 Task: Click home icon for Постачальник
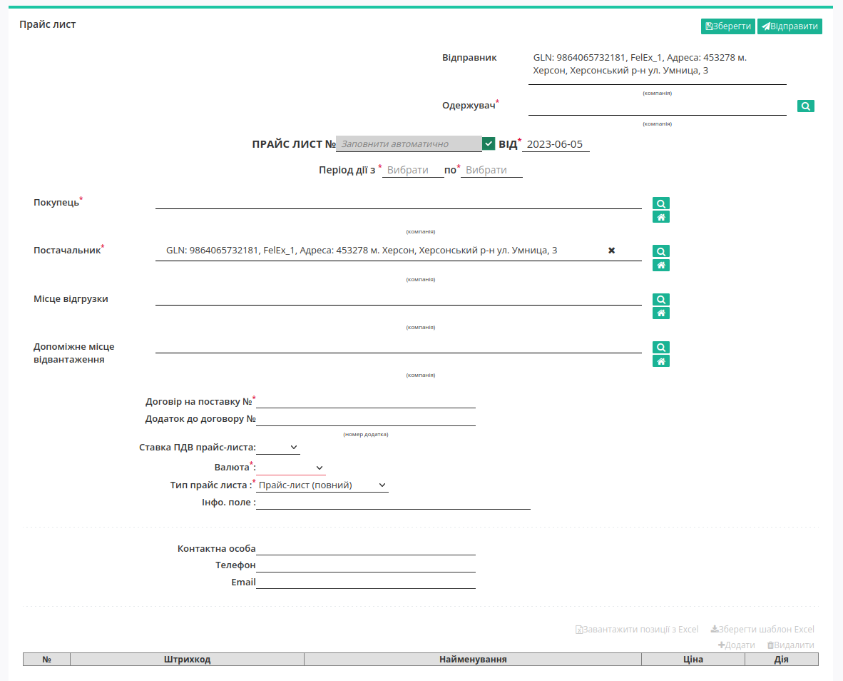(x=660, y=266)
